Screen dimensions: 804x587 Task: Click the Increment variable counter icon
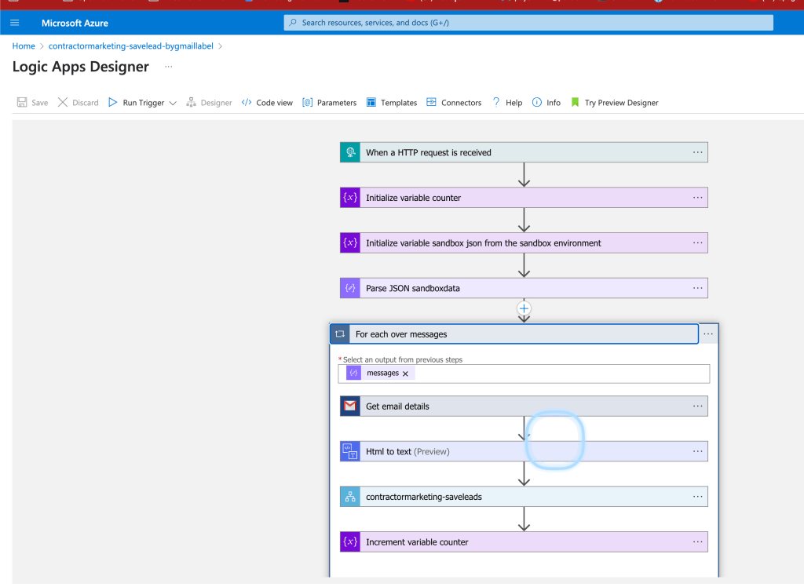350,542
